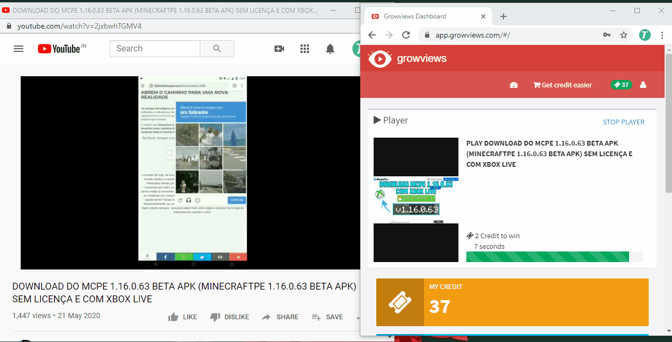Click the YouTube search input field
Image resolution: width=672 pixels, height=342 pixels.
155,49
